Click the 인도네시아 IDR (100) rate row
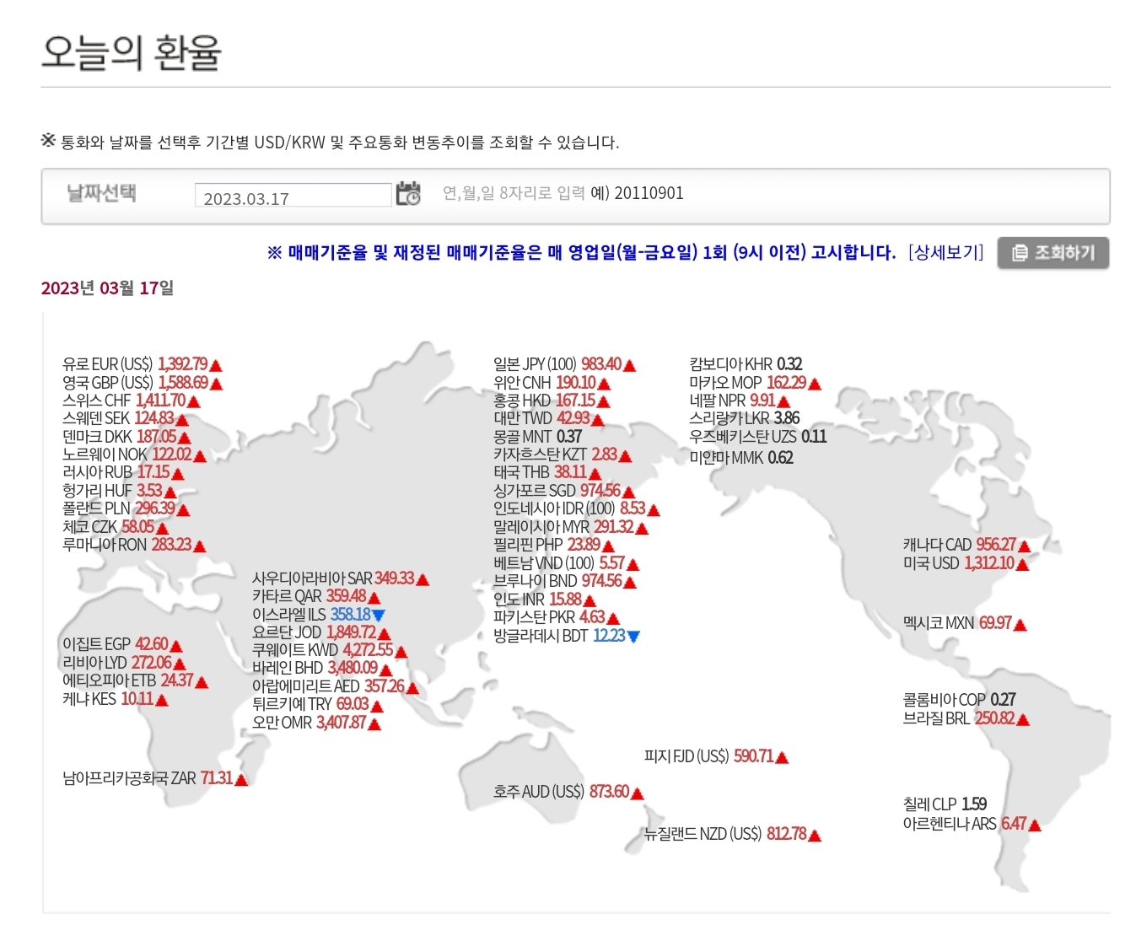Viewport: 1136px width, 925px height. click(x=577, y=508)
